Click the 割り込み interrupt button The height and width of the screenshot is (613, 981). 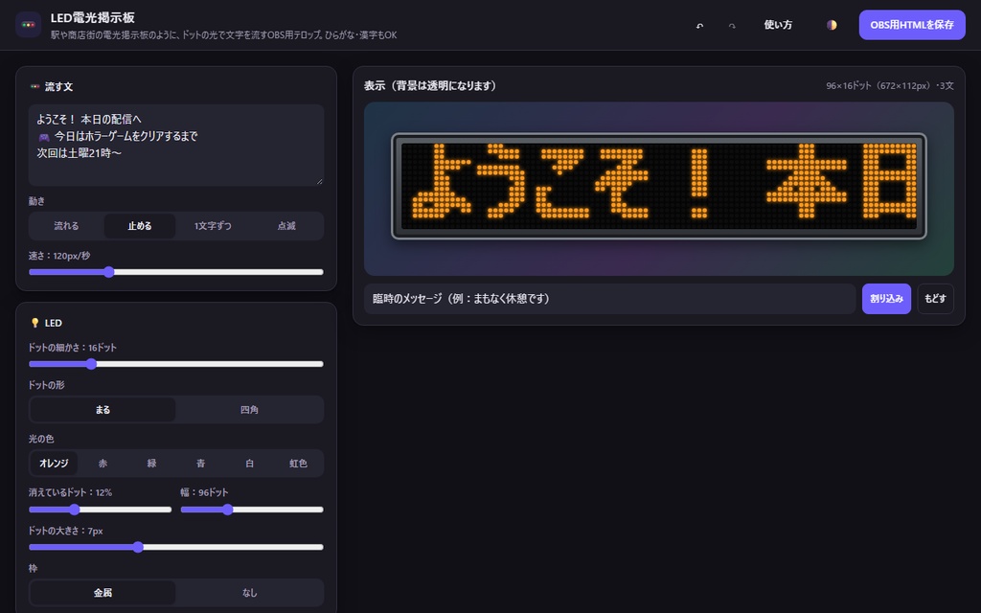pos(886,299)
